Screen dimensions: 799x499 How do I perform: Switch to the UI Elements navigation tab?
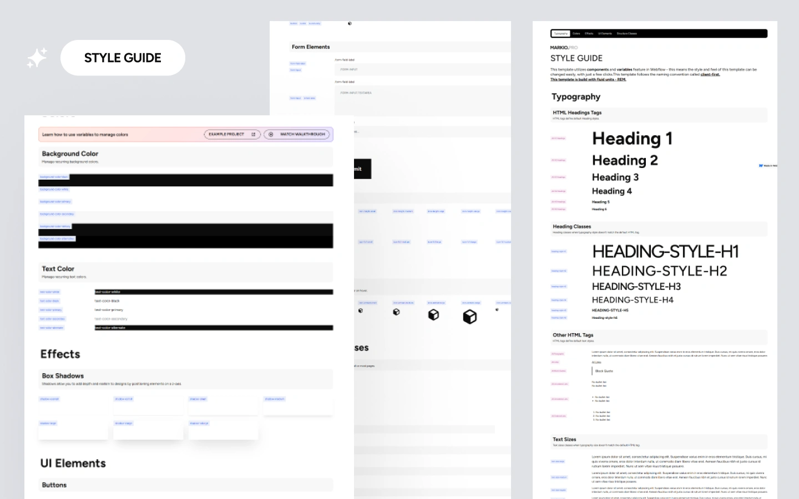[x=605, y=33]
